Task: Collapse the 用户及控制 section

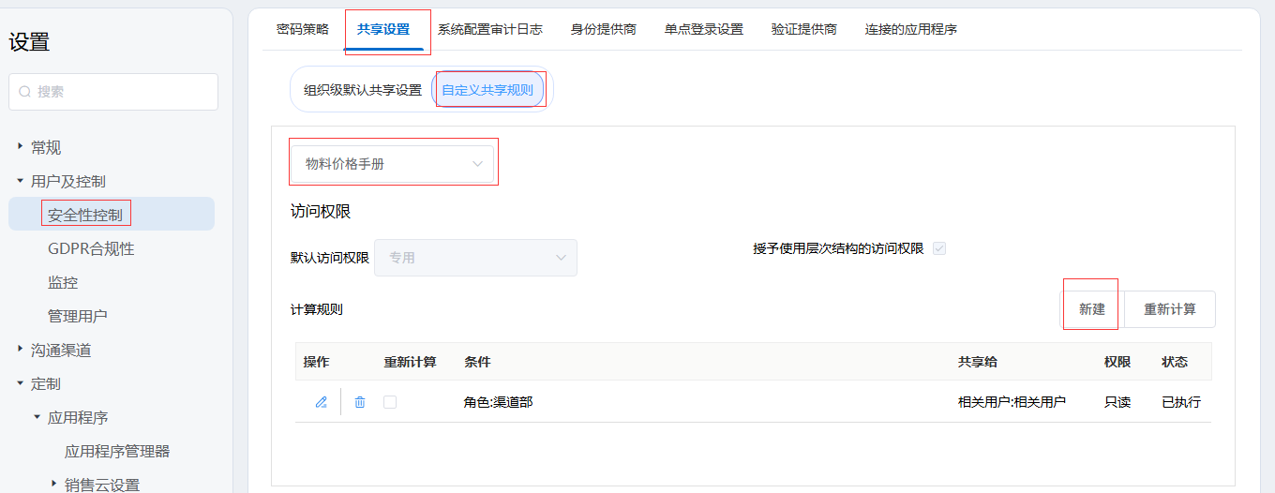Action: [x=20, y=181]
